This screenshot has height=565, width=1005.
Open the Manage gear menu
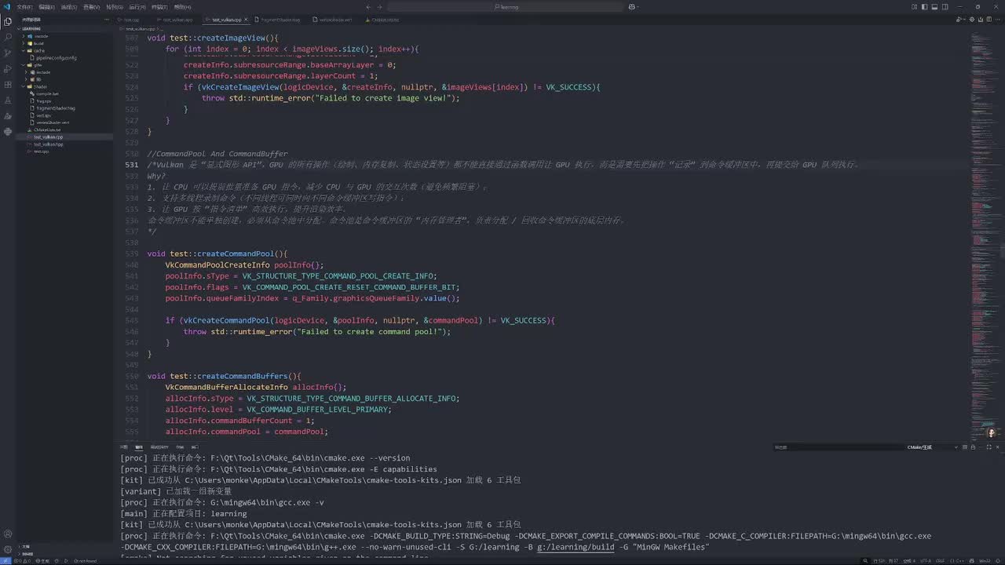[x=8, y=551]
